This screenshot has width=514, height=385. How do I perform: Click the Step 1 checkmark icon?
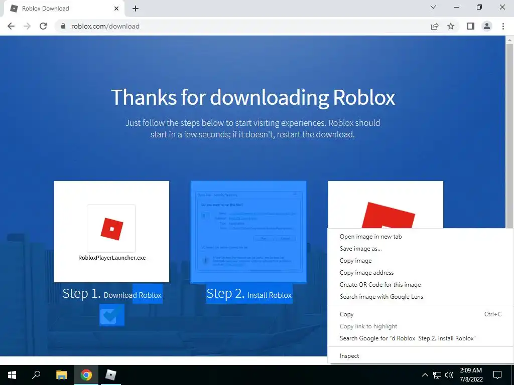112,315
